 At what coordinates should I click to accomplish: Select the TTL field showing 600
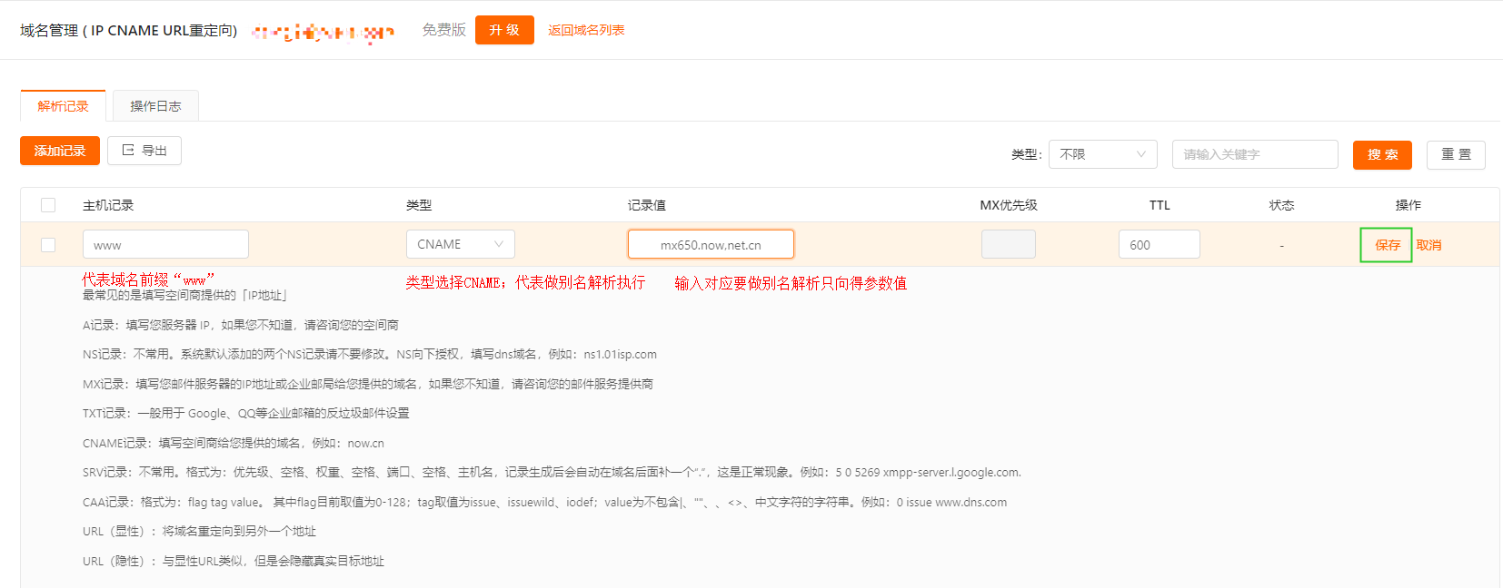[1159, 244]
